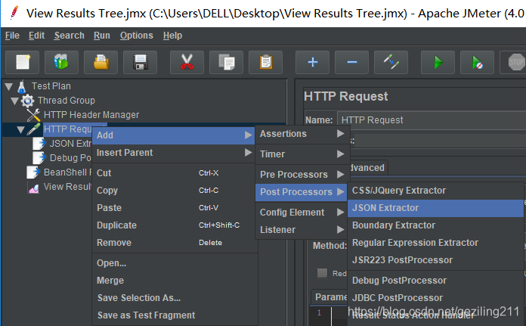Switch to the Advanced tab
The height and width of the screenshot is (326, 526).
click(368, 167)
